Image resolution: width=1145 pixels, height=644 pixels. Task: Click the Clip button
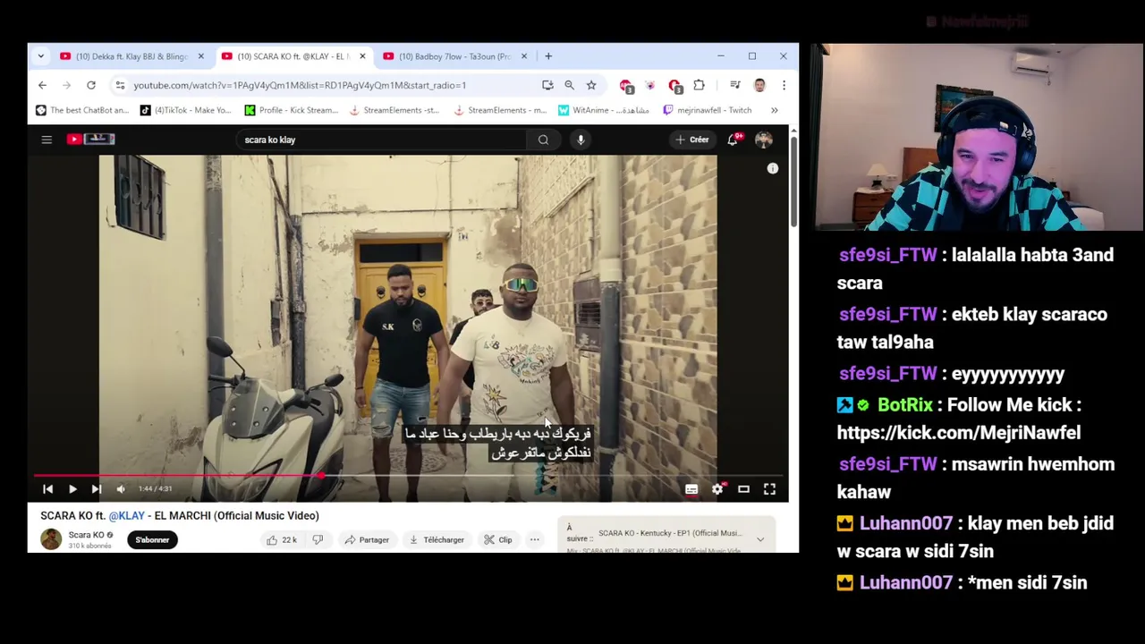[x=497, y=539]
